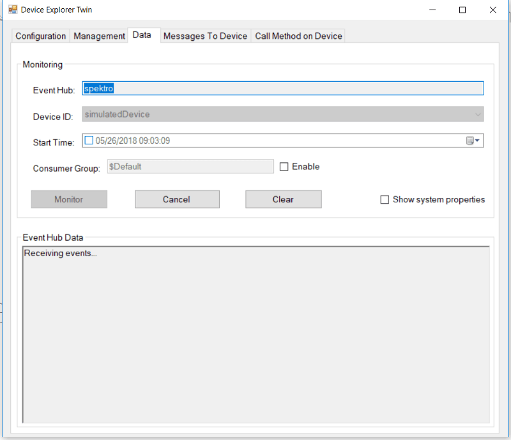Open Call Method on Device tab
This screenshot has height=440, width=511.
click(x=298, y=36)
